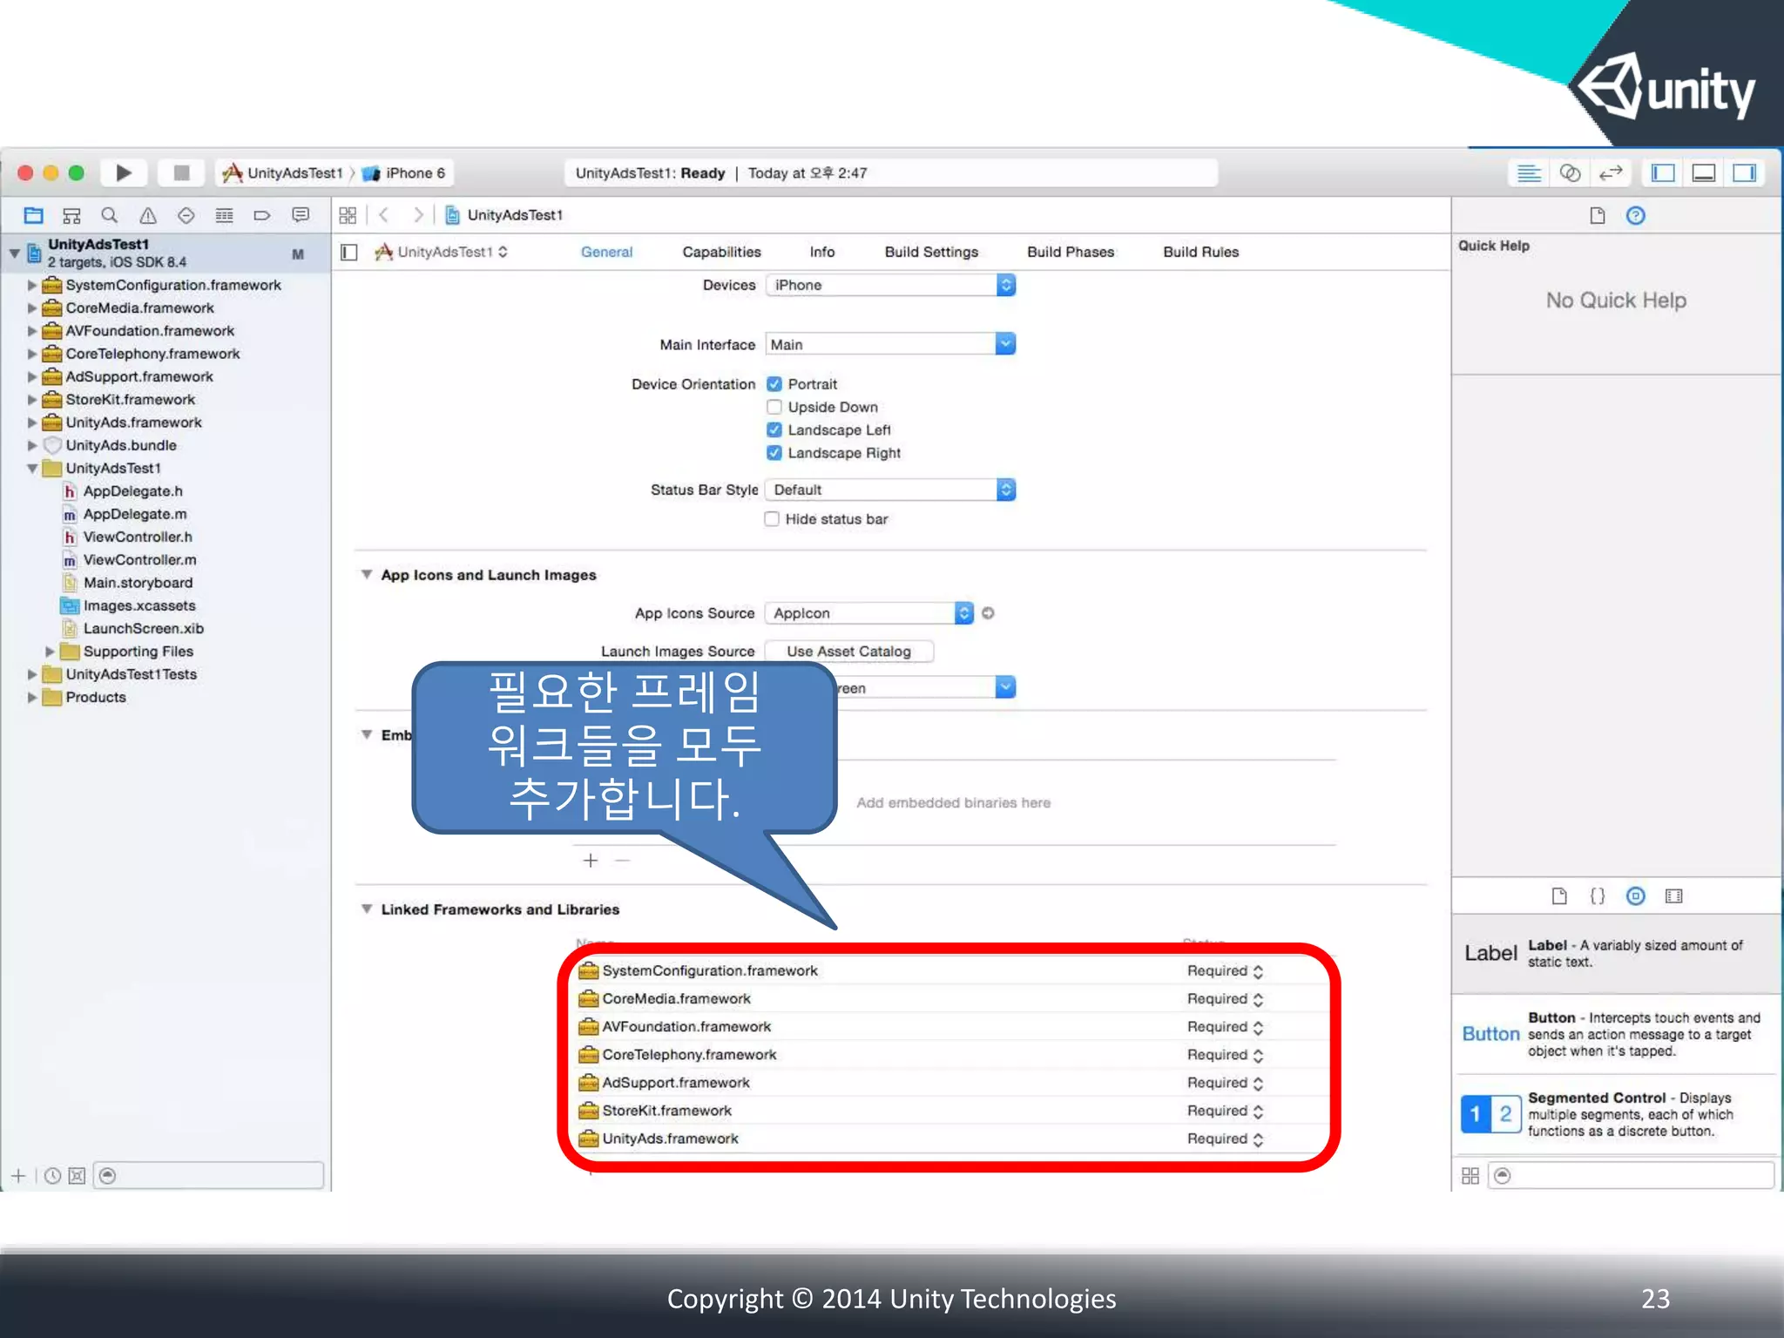Collapse App Icons and Launch Images section
The width and height of the screenshot is (1784, 1338).
[367, 575]
